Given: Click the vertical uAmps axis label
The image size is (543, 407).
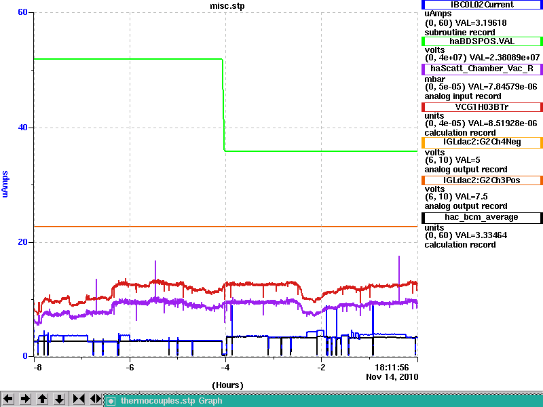Looking at the screenshot, I should coord(5,184).
